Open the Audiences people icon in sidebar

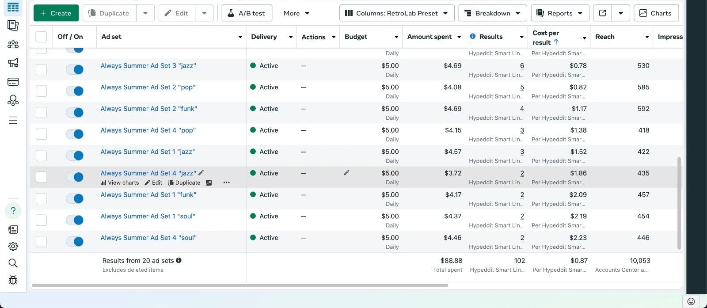point(13,44)
